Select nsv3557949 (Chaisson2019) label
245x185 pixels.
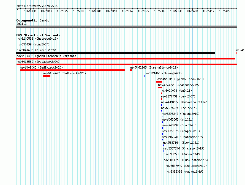point(186,166)
